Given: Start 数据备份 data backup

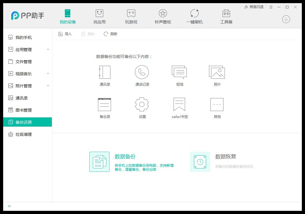Looking at the screenshot, I should coord(99,162).
